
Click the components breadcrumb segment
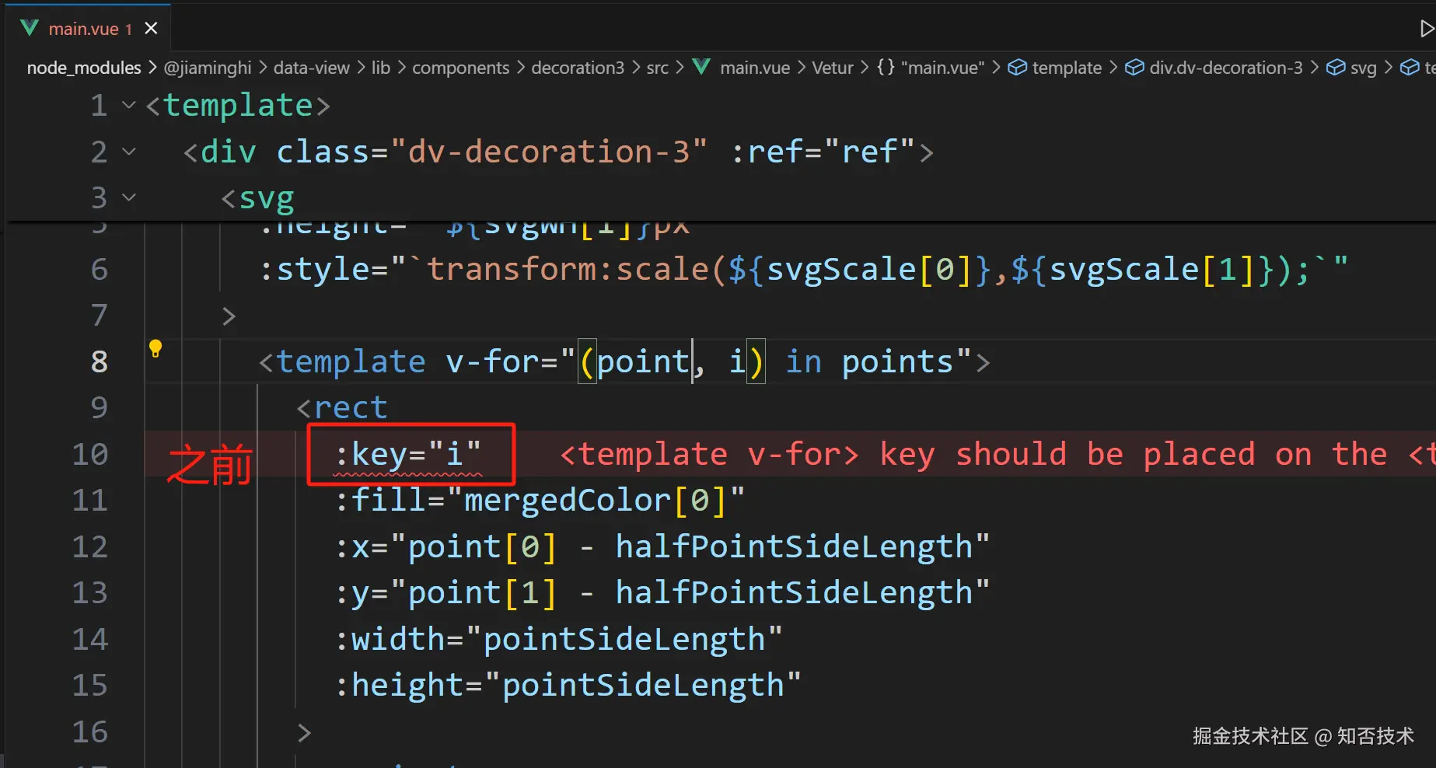[x=460, y=68]
